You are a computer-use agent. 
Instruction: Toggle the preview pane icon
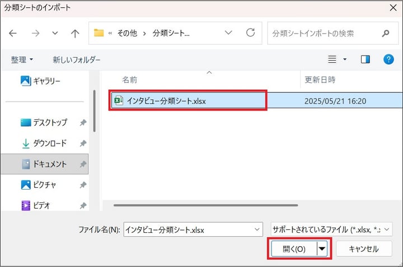[365, 59]
